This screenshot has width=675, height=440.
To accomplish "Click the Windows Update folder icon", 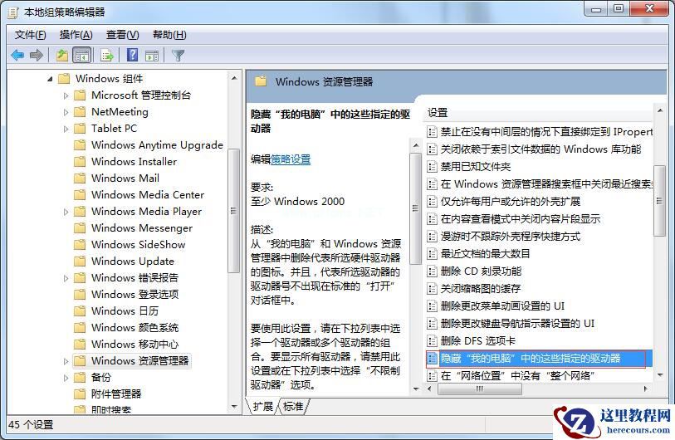I will coord(80,262).
